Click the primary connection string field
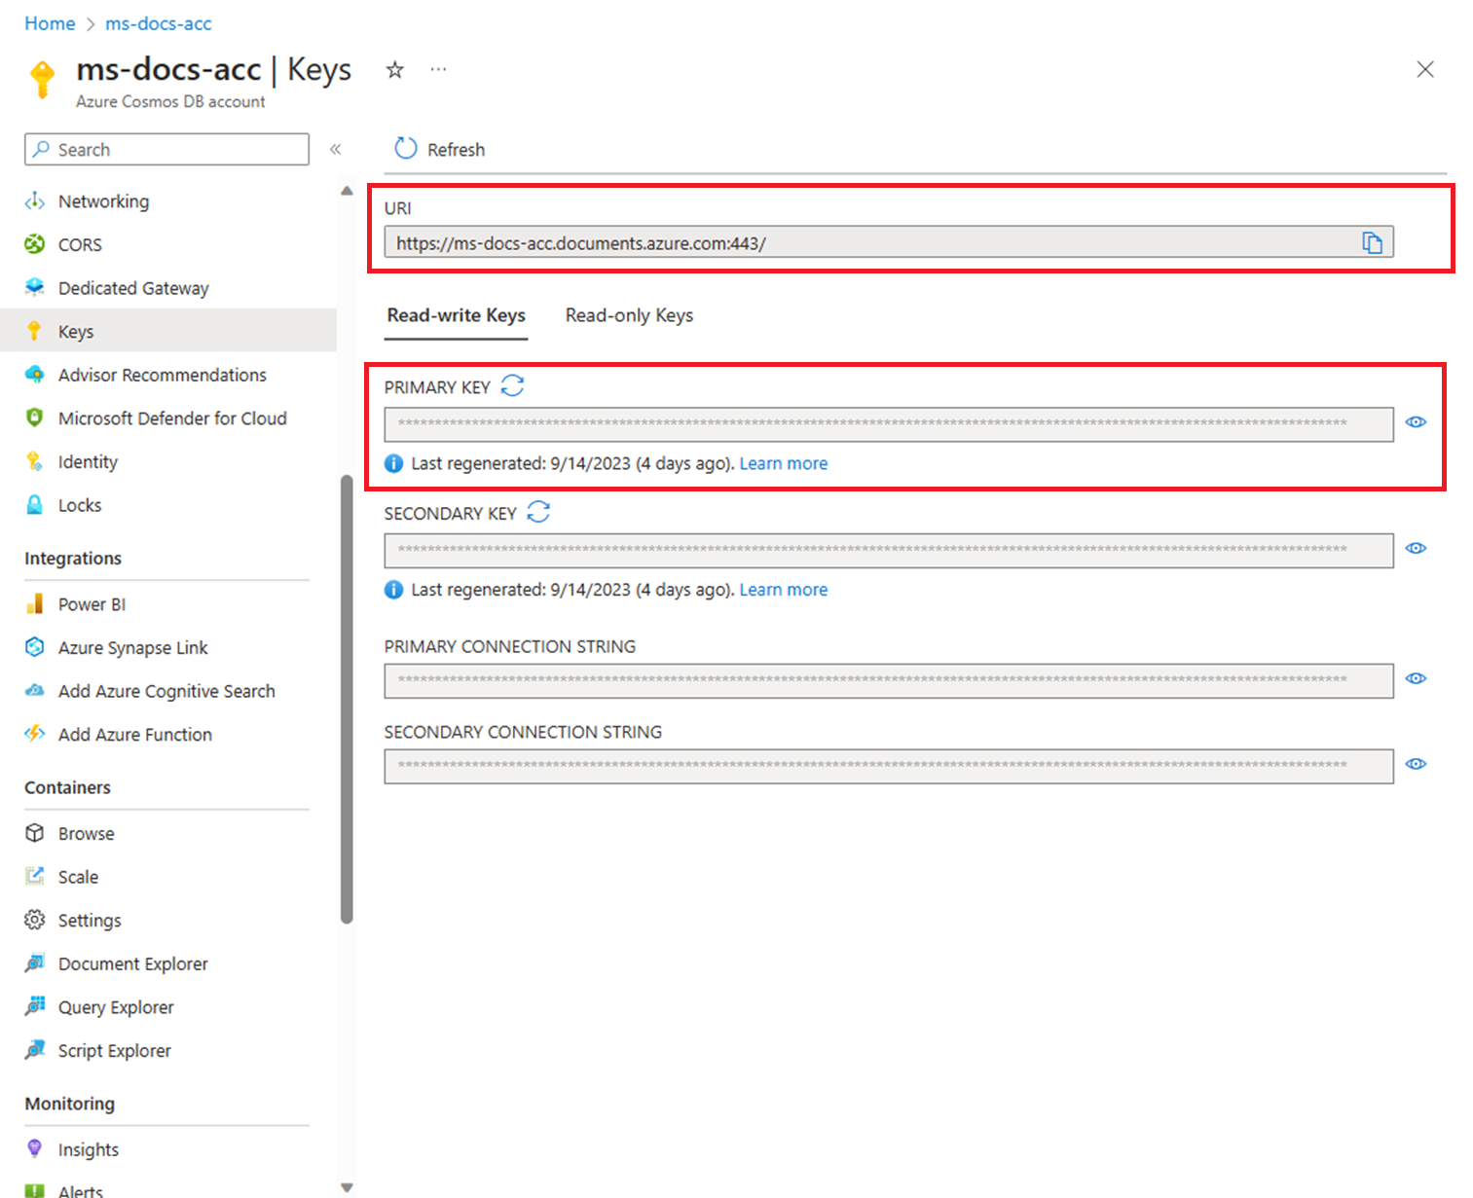This screenshot has height=1198, width=1473. tap(888, 680)
